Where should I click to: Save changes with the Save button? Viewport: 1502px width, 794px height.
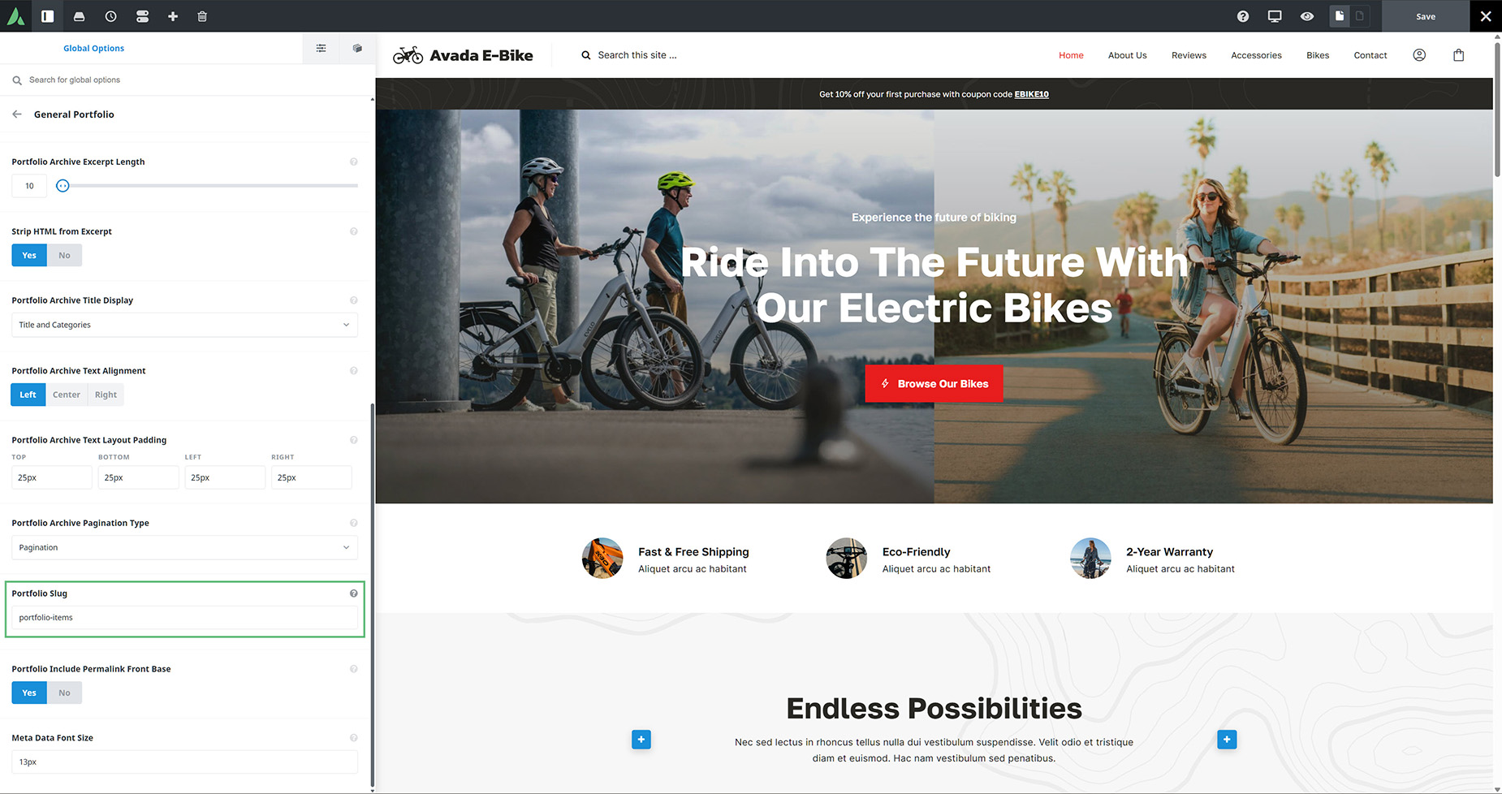1426,16
